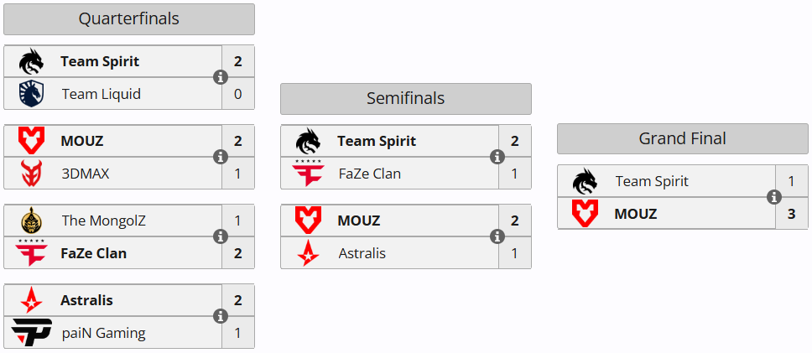Click the Grand Final MOUZ heart logo

(x=585, y=213)
